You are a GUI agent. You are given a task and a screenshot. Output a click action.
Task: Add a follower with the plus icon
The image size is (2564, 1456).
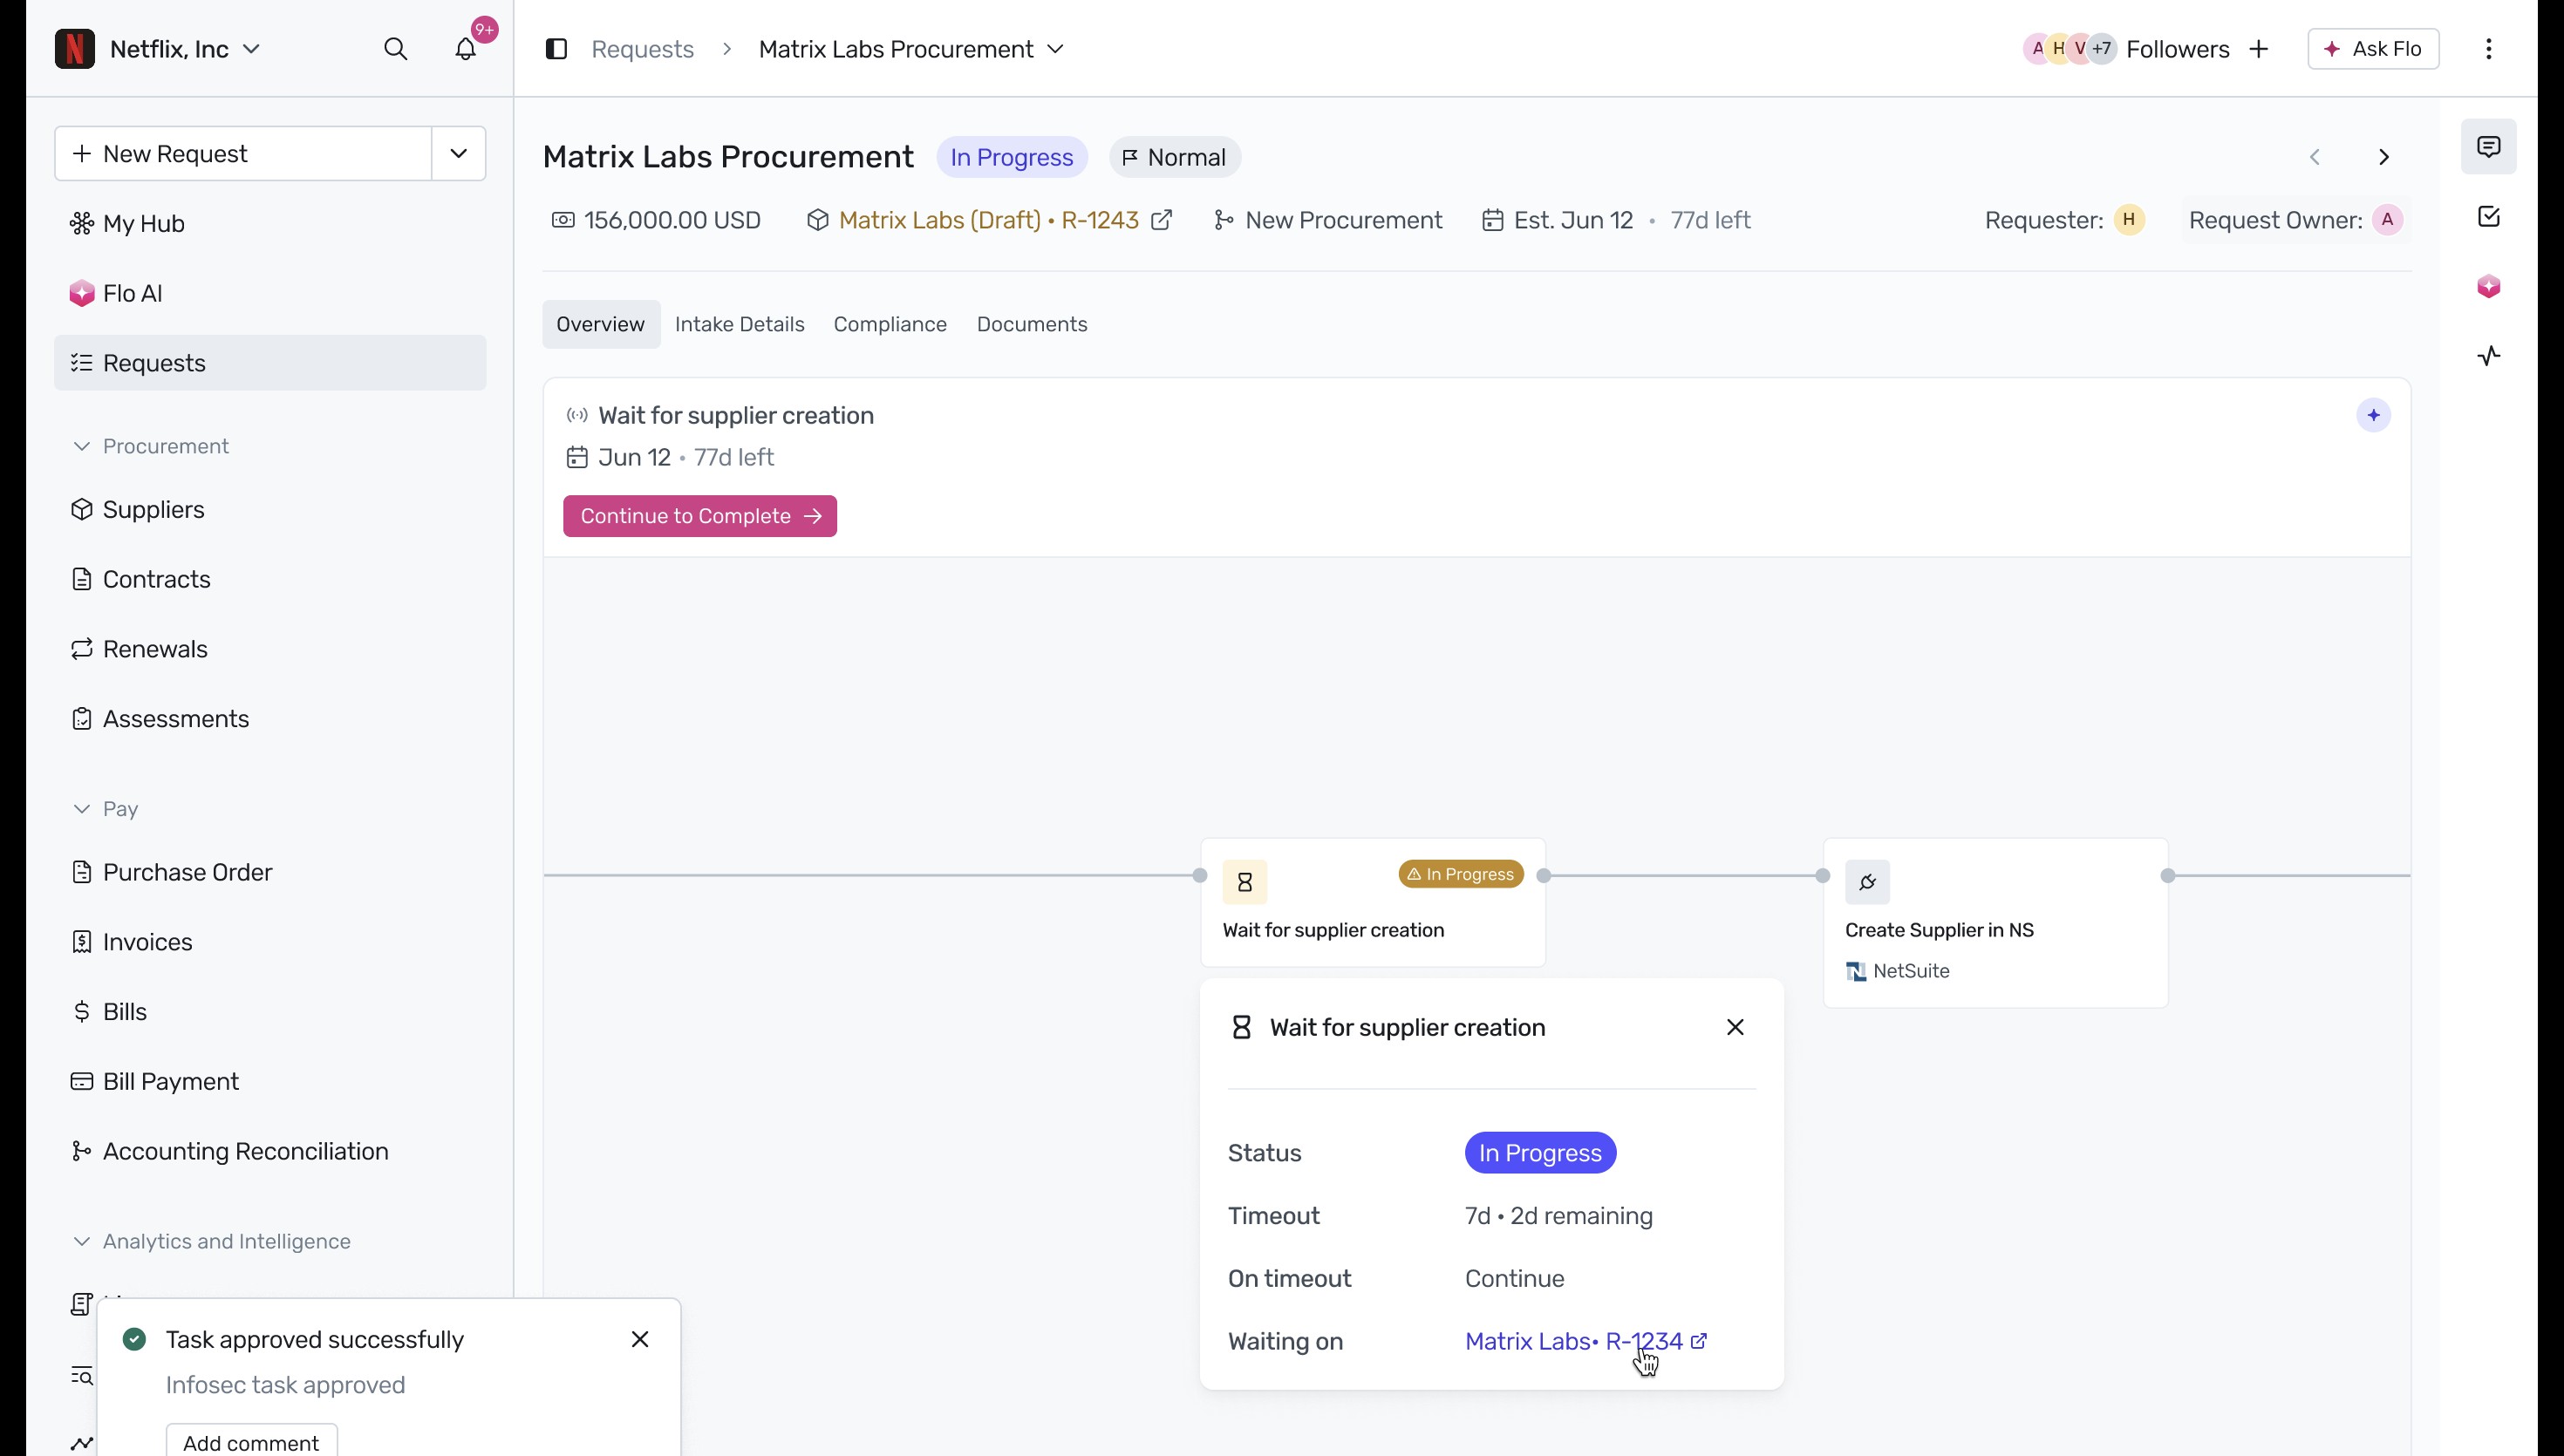[x=2259, y=49]
